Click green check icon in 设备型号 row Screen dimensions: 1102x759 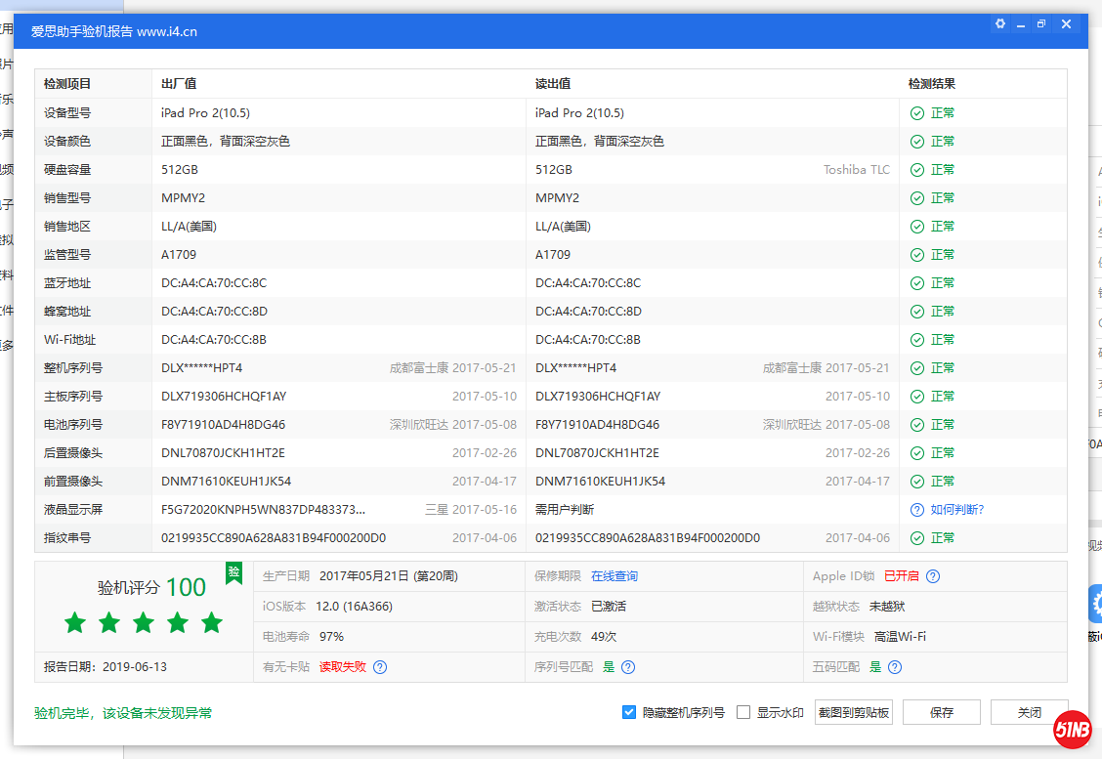(x=916, y=113)
